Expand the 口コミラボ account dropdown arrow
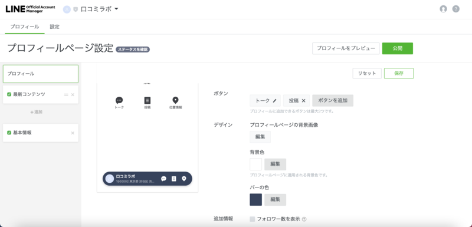The image size is (472, 227). (116, 9)
